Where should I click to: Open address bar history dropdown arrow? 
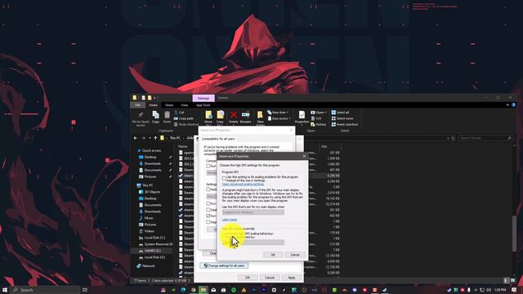click(x=448, y=138)
